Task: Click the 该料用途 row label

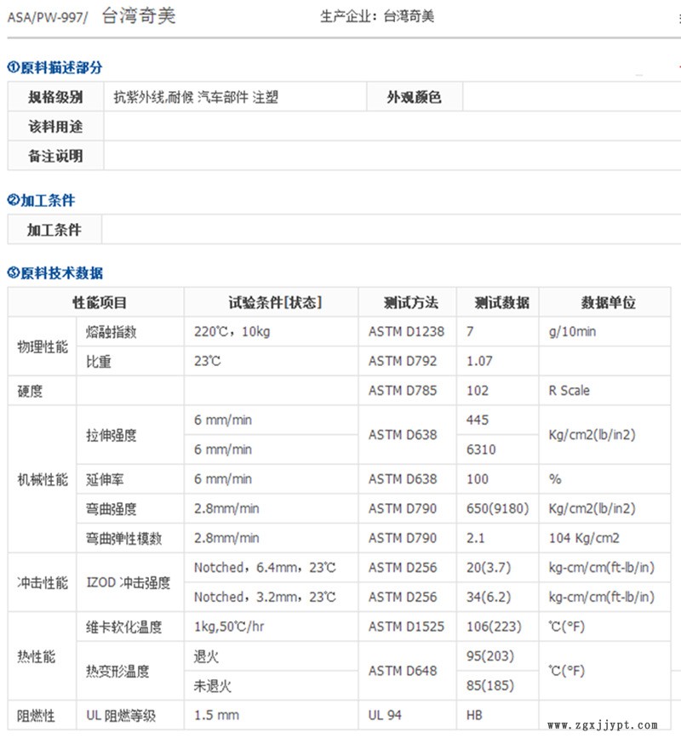Action: [55, 127]
